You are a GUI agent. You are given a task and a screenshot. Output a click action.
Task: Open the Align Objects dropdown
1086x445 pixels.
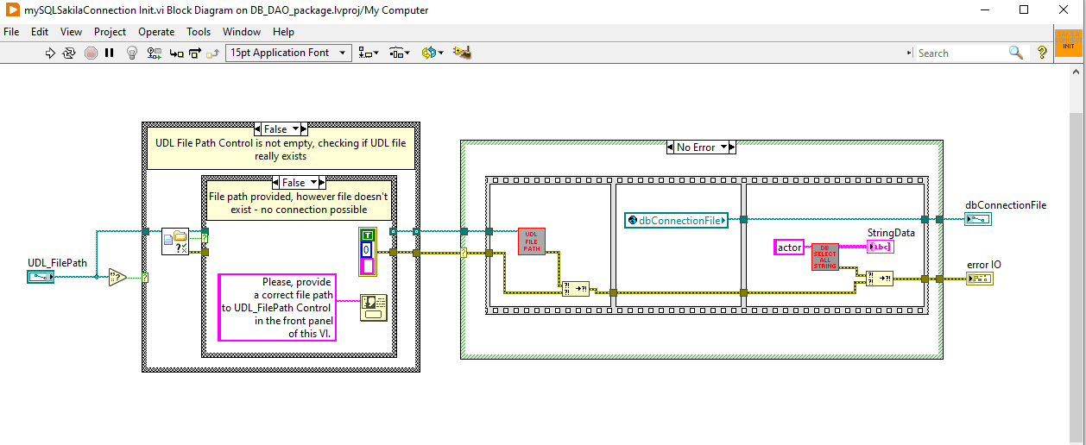pyautogui.click(x=369, y=53)
